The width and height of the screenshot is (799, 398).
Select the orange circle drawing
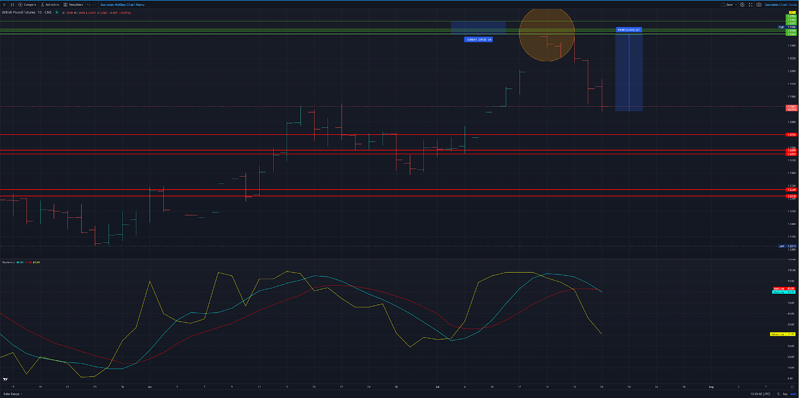point(547,33)
